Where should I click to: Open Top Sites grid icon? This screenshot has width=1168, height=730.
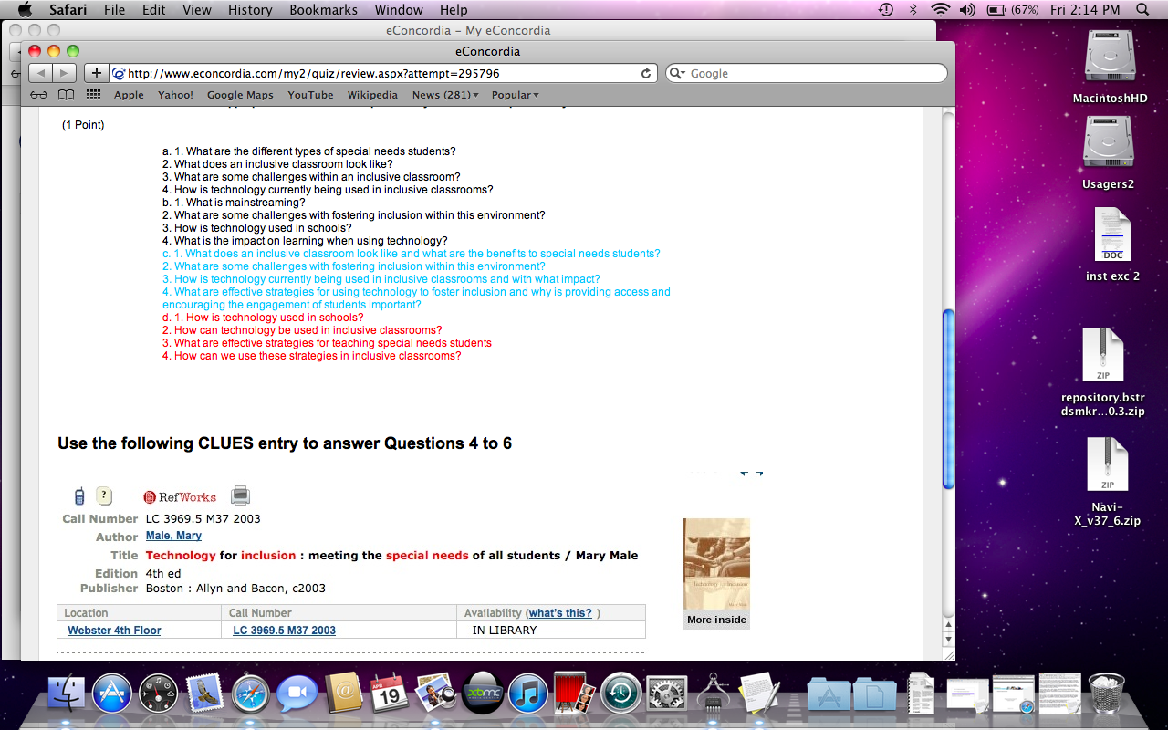[x=93, y=95]
